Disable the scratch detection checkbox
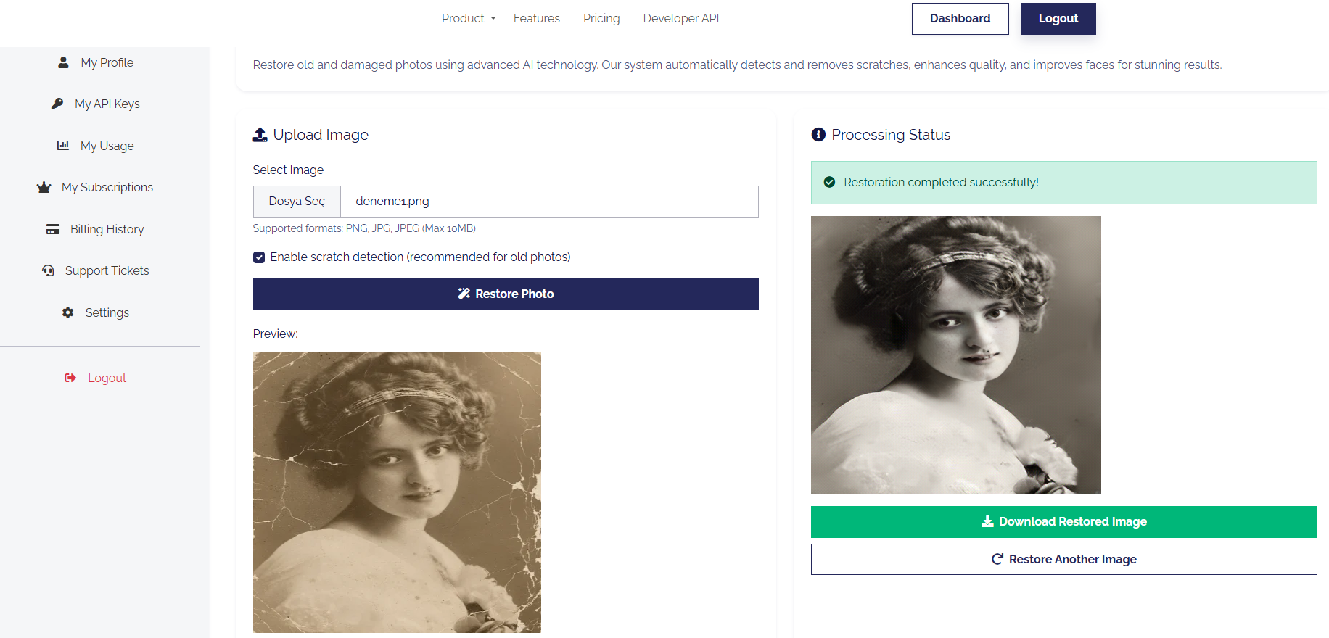The width and height of the screenshot is (1329, 638). (x=259, y=257)
